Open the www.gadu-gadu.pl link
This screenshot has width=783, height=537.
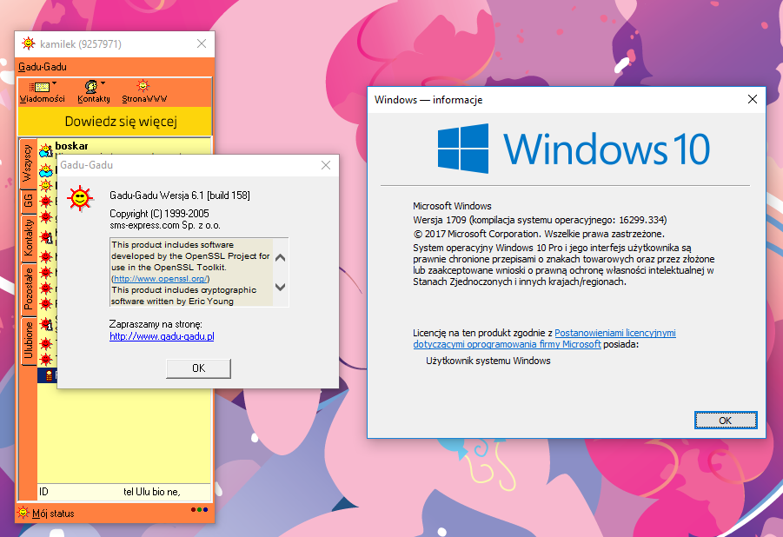(162, 336)
